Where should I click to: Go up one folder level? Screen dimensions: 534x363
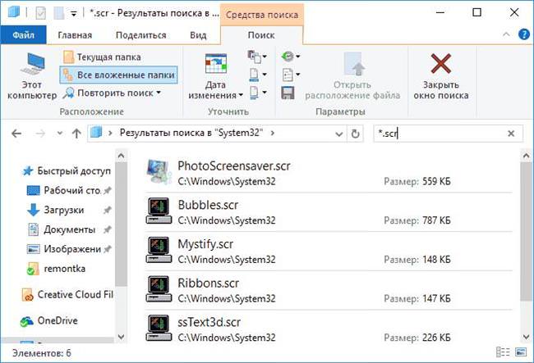[x=76, y=134]
